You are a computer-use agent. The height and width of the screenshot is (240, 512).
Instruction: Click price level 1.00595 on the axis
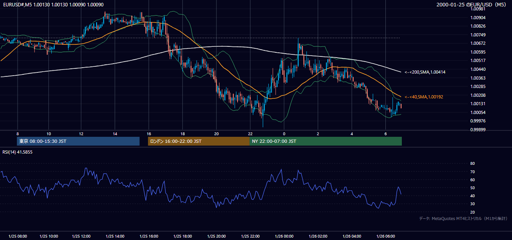[x=478, y=52]
